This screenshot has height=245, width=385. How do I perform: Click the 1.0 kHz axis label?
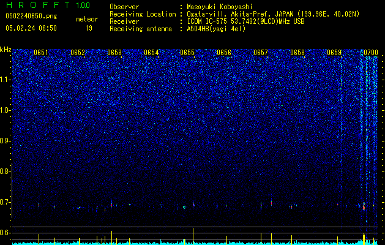coord(5,110)
